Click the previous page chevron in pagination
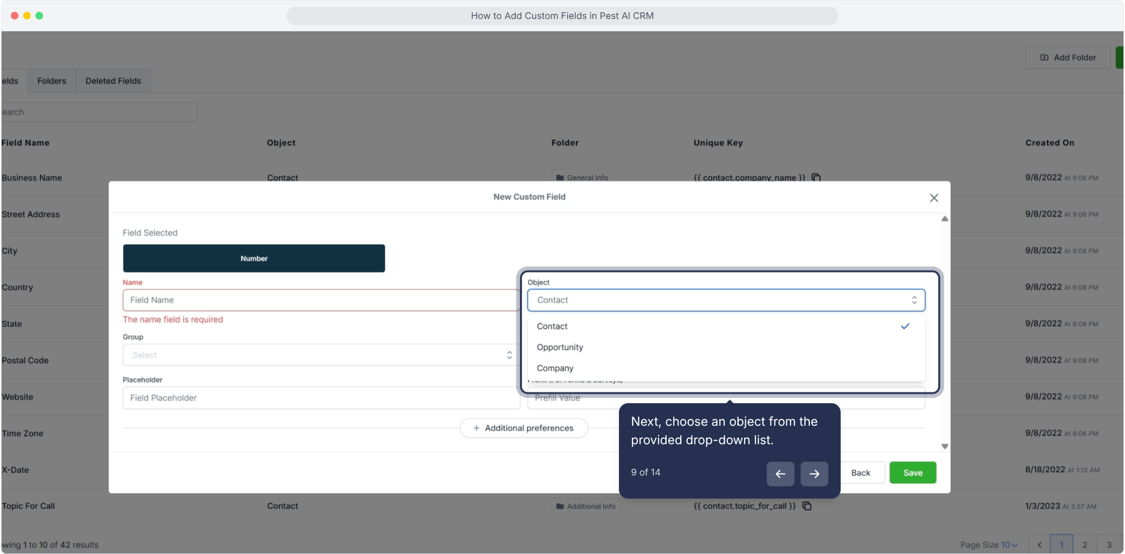Screen dimensions: 1125x554 (x=1039, y=545)
